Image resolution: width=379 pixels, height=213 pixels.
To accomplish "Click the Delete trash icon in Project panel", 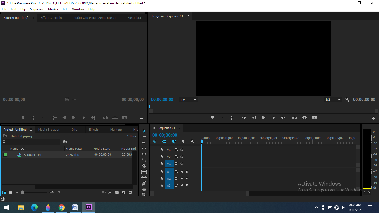I will [130, 192].
